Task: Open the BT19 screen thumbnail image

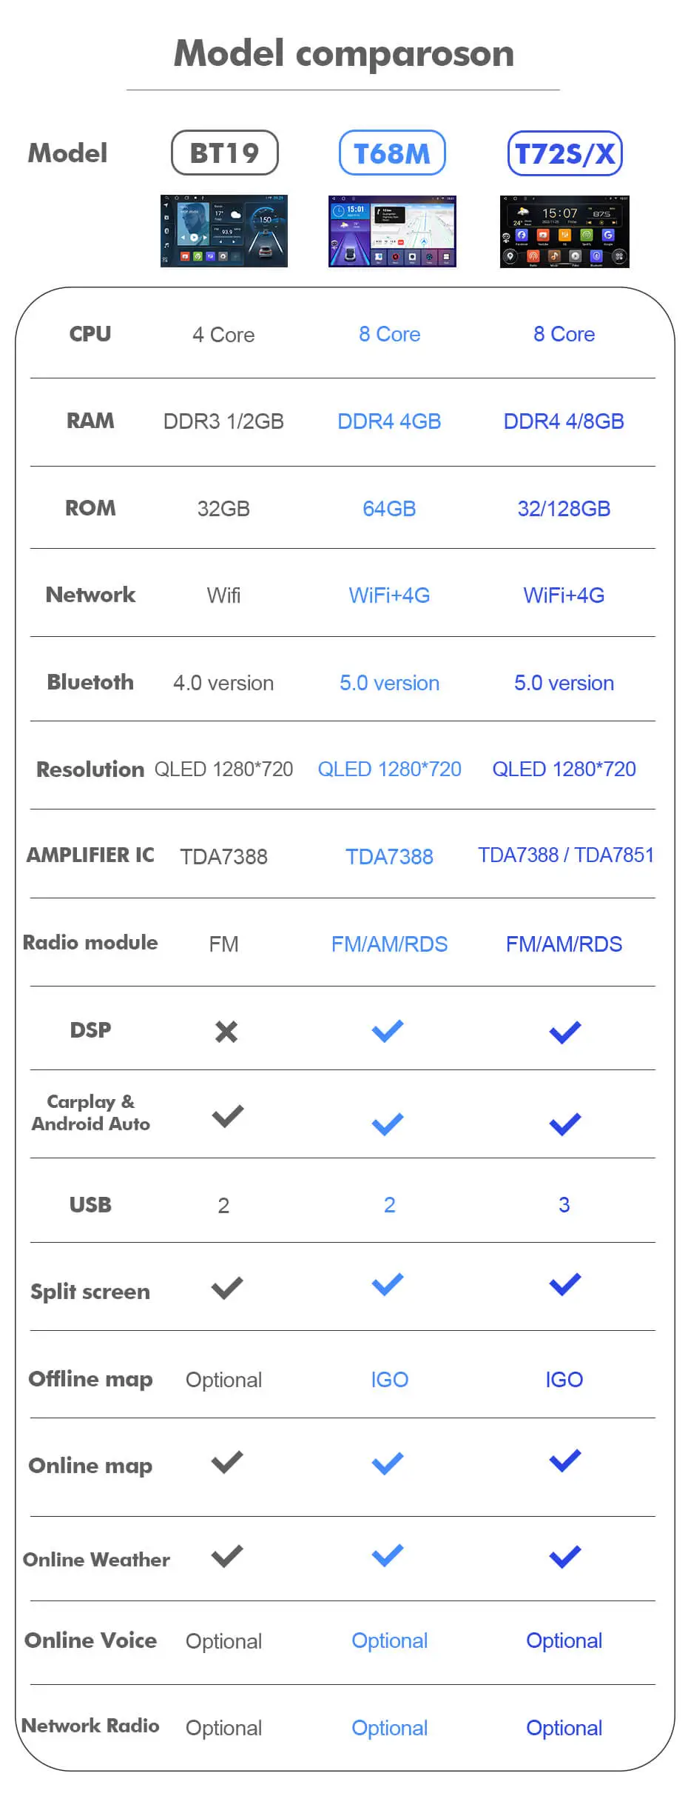Action: tap(224, 231)
